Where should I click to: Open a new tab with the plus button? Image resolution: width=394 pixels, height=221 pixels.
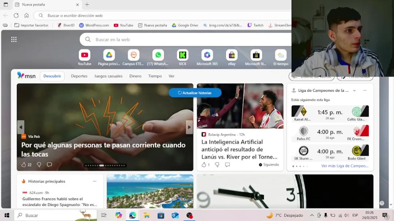87,5
